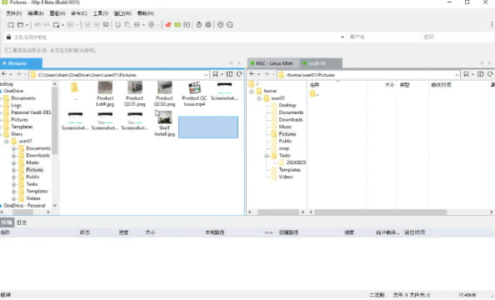Click Back arrow in local Pictures pane
This screenshot has width=495, height=300.
click(4, 74)
